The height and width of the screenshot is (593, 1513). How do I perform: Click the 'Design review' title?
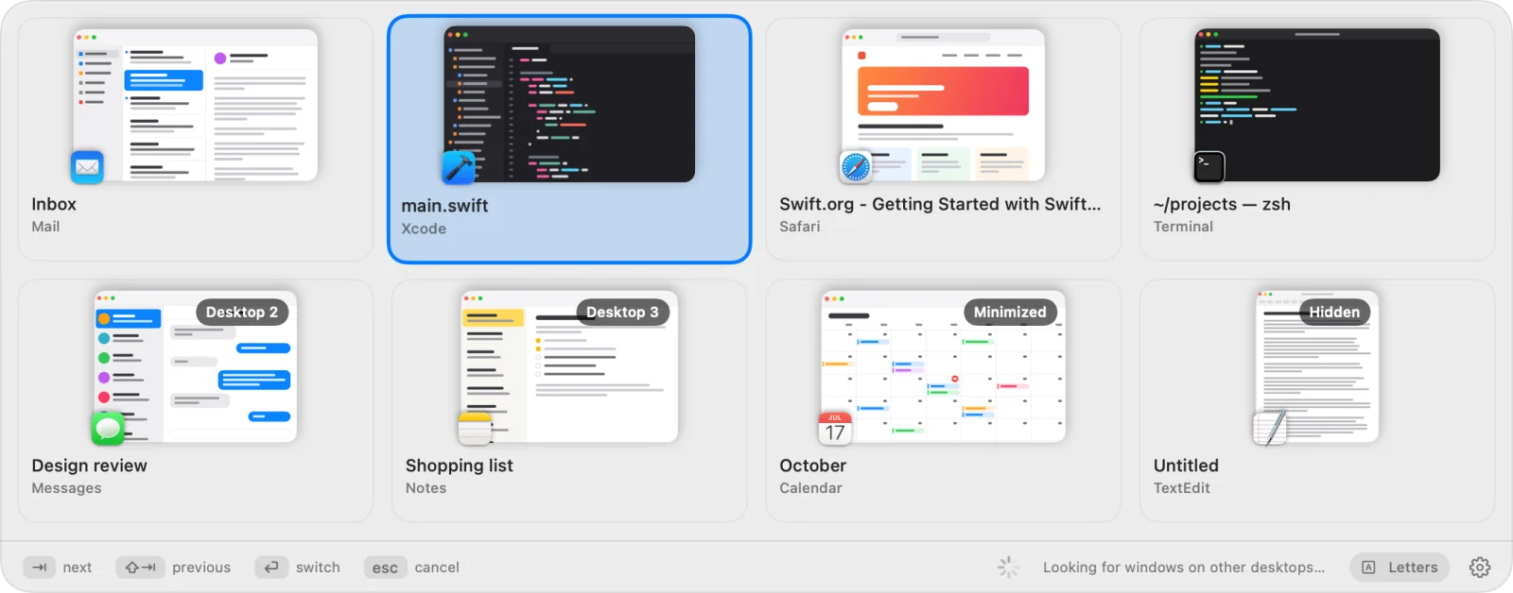[89, 466]
